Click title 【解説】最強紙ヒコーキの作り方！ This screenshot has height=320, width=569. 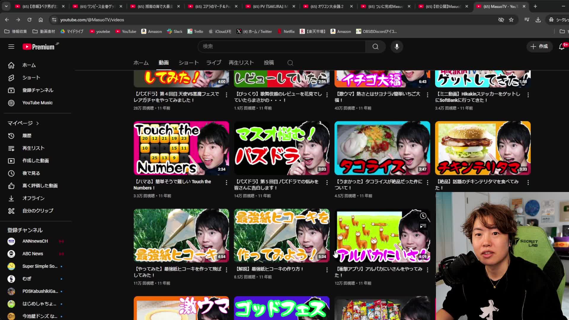point(269,269)
